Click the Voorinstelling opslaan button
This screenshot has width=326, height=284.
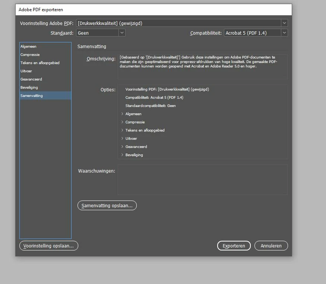point(49,246)
